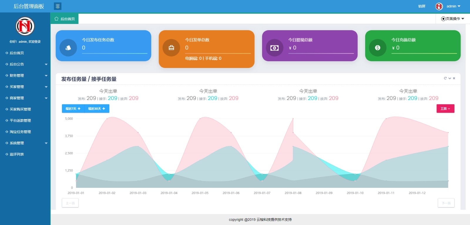Click icon beside sidebar 商家管理
The image size is (470, 225).
[x=7, y=98]
